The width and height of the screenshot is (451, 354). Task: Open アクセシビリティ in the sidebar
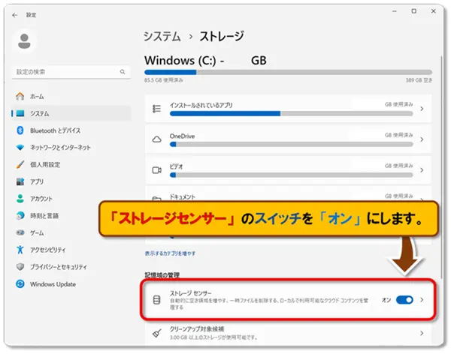[x=71, y=250]
